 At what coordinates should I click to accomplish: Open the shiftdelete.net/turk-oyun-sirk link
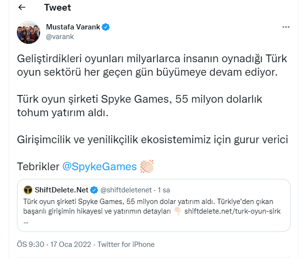[x=232, y=212]
